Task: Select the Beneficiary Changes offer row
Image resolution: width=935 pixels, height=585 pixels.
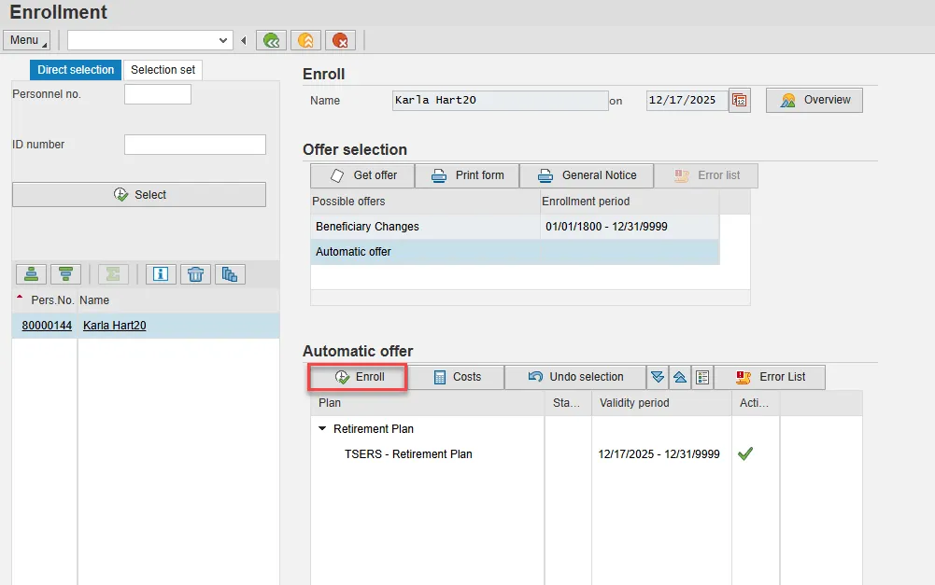Action: (367, 227)
